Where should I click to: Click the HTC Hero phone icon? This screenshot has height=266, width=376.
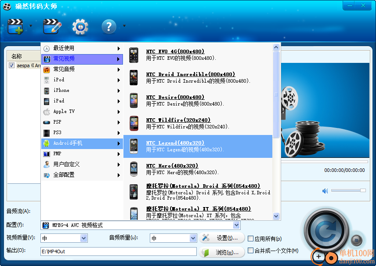pyautogui.click(x=134, y=169)
